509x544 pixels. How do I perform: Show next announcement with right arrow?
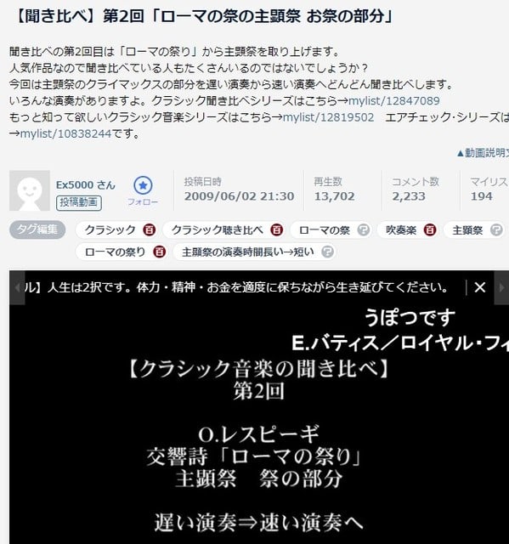(501, 287)
